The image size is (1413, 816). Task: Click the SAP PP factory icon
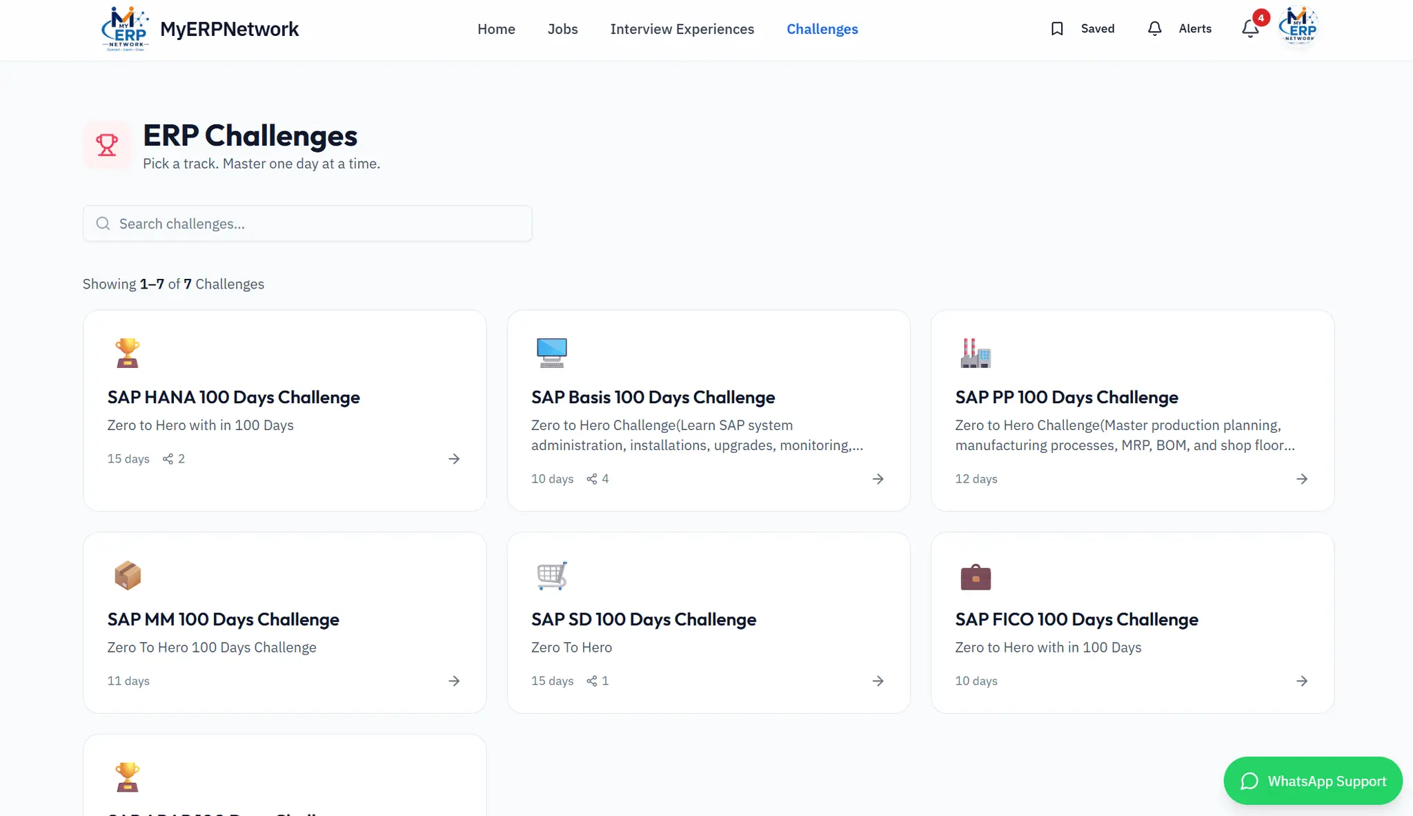pos(976,353)
